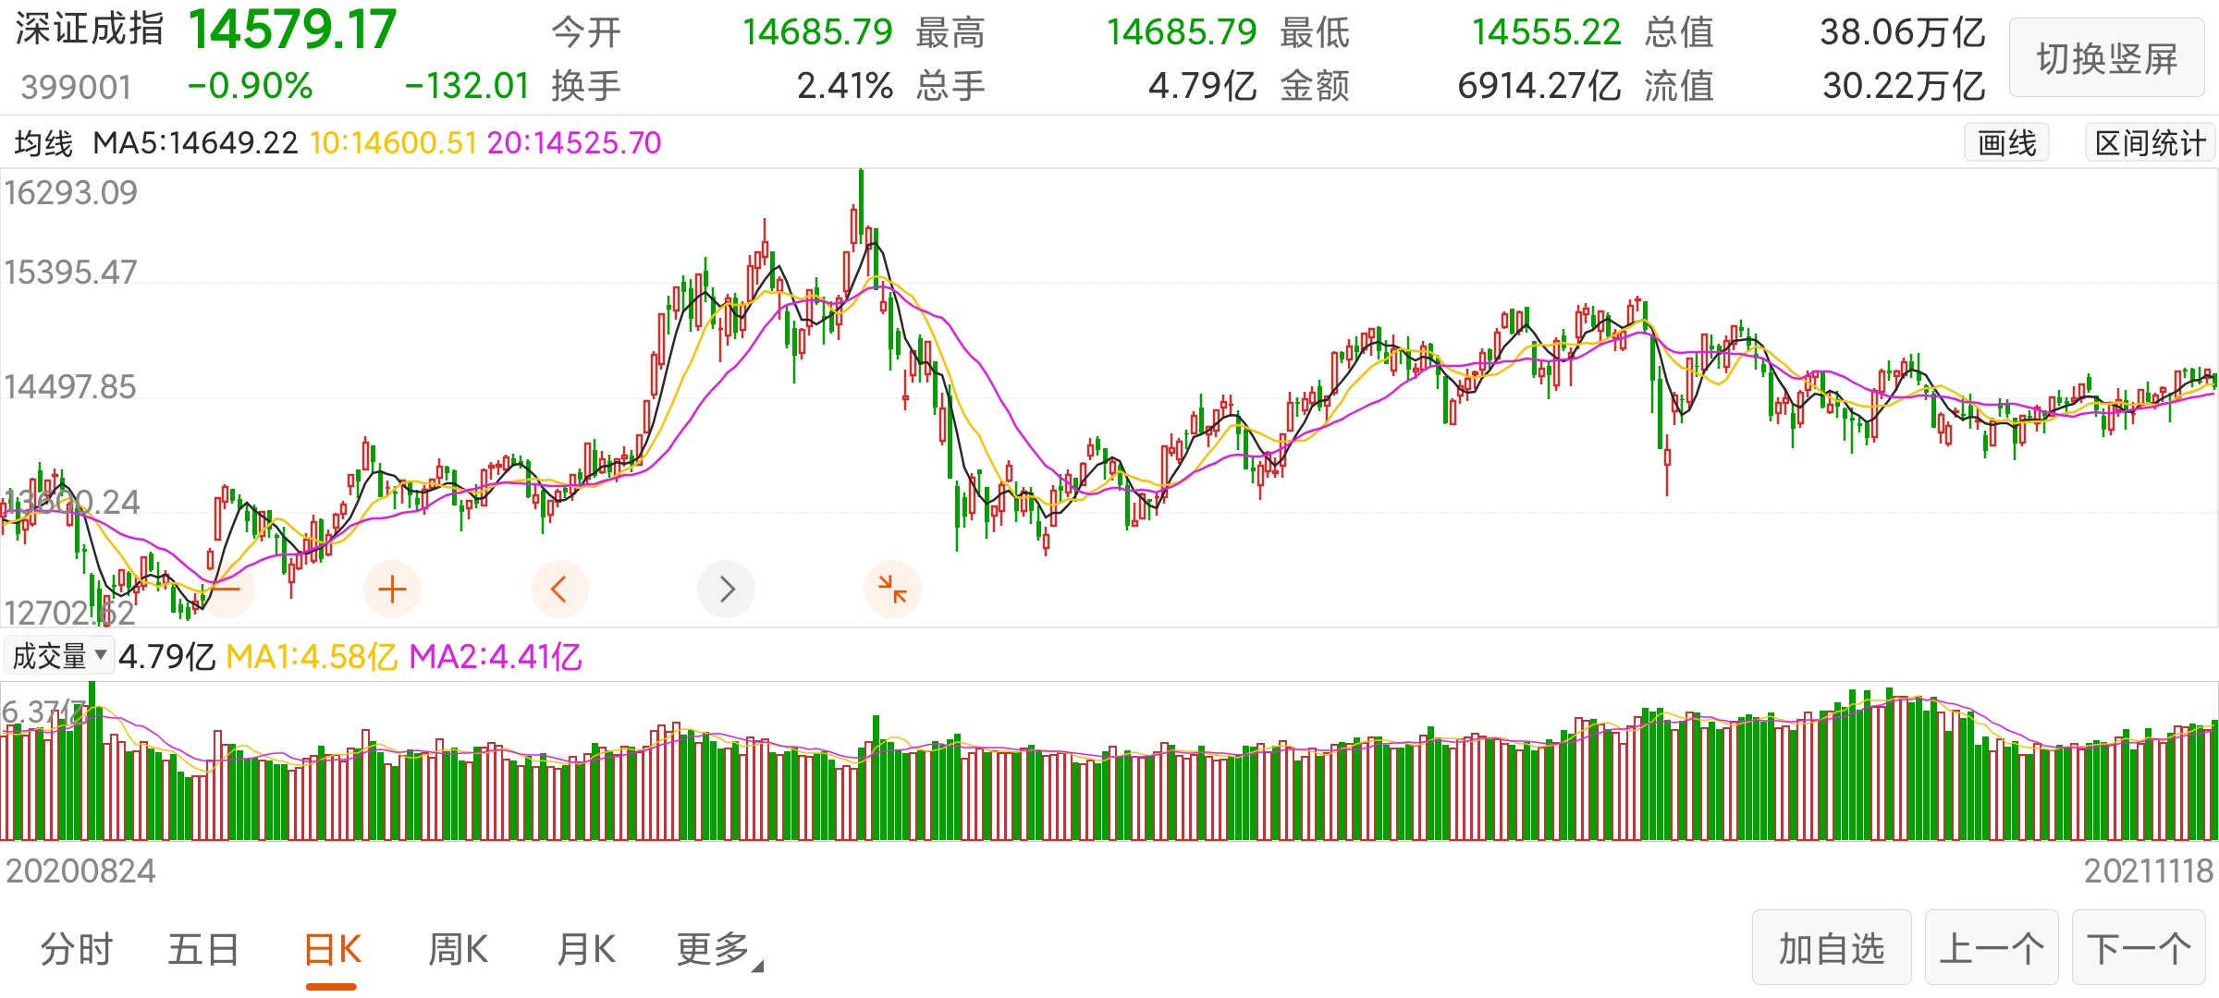Tap the 切换竖屏 portrait mode switch
This screenshot has height=998, width=2219.
point(2105,58)
